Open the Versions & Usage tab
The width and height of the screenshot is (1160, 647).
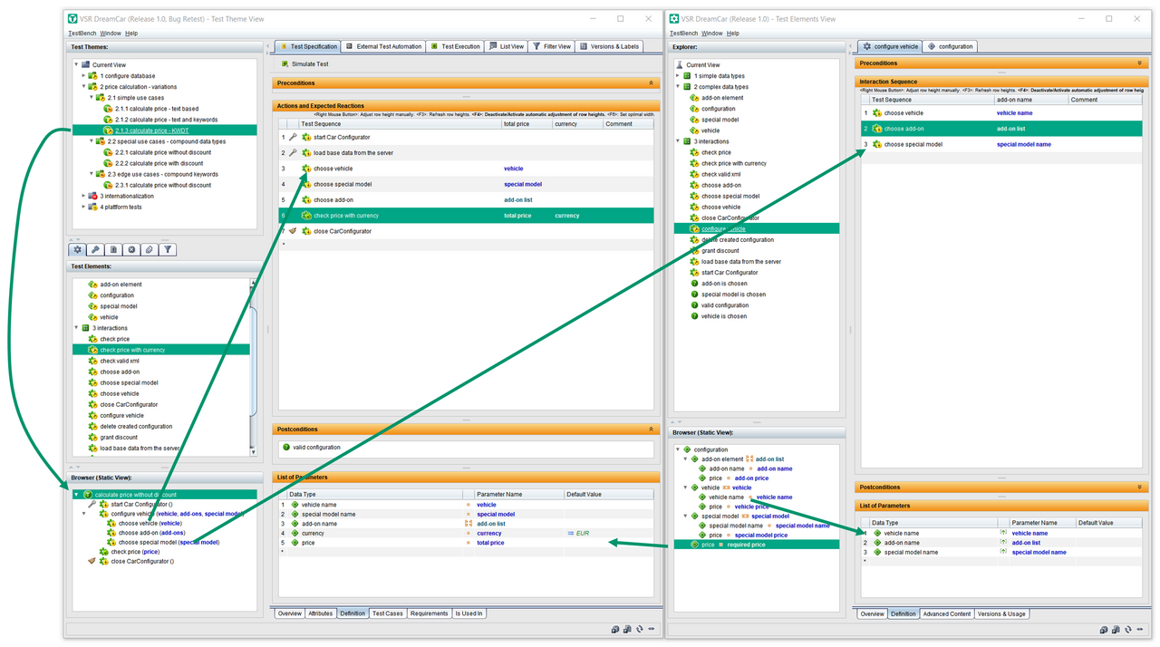coord(1001,613)
